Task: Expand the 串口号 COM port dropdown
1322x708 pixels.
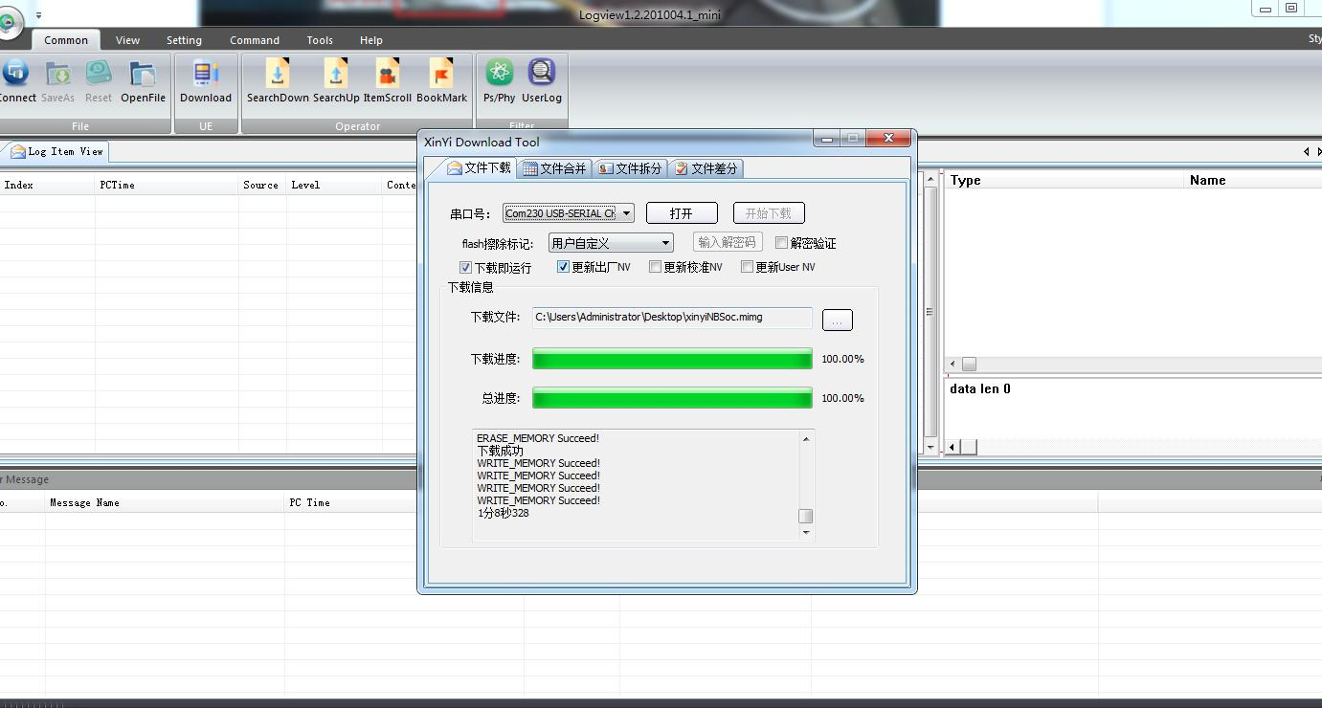Action: [626, 213]
